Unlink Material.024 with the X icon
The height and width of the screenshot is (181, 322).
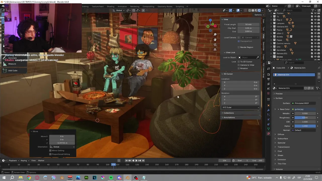(x=312, y=88)
